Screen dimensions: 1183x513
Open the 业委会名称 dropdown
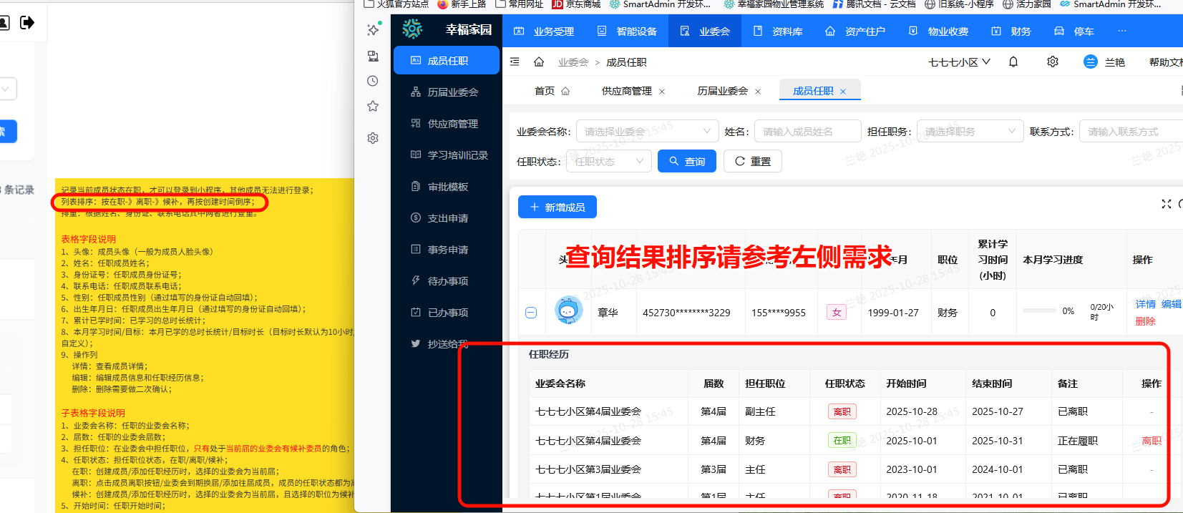click(646, 132)
